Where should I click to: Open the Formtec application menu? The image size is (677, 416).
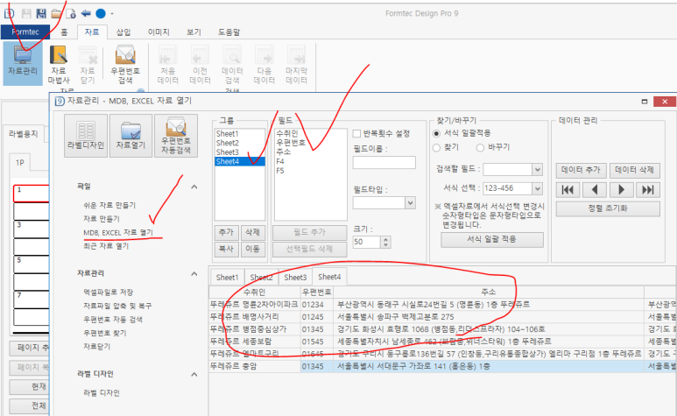(25, 32)
